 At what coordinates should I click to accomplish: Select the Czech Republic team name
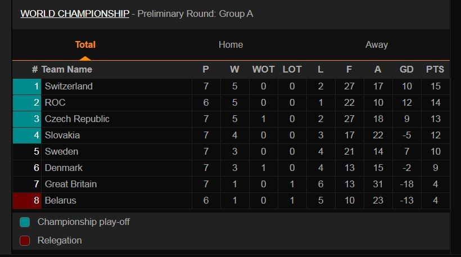pyautogui.click(x=77, y=119)
